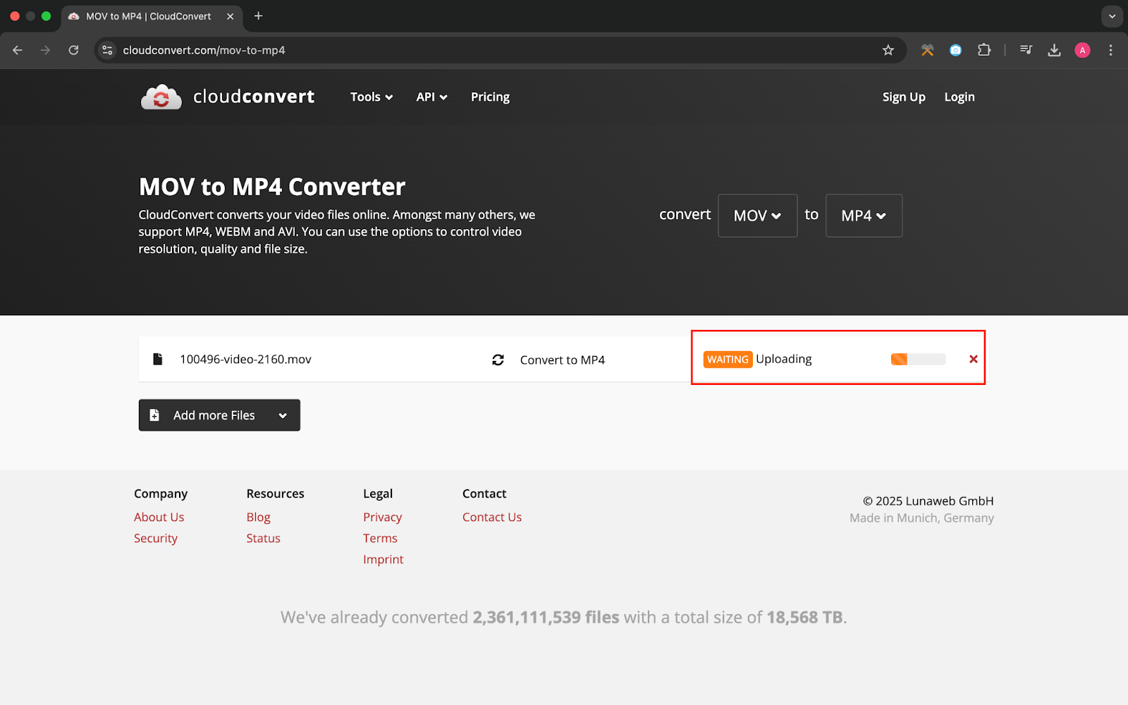
Task: Click the CloudConvert cloud logo icon
Action: pyautogui.click(x=161, y=97)
